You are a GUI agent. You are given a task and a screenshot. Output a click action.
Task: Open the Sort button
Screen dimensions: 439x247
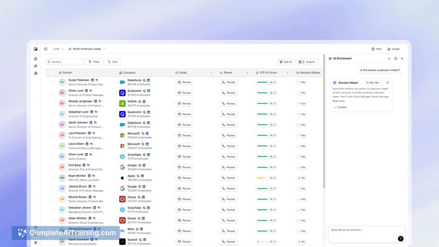(113, 62)
